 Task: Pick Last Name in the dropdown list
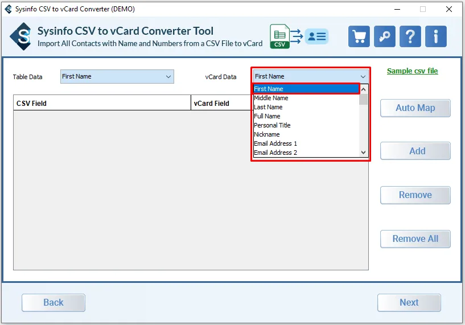(306, 107)
